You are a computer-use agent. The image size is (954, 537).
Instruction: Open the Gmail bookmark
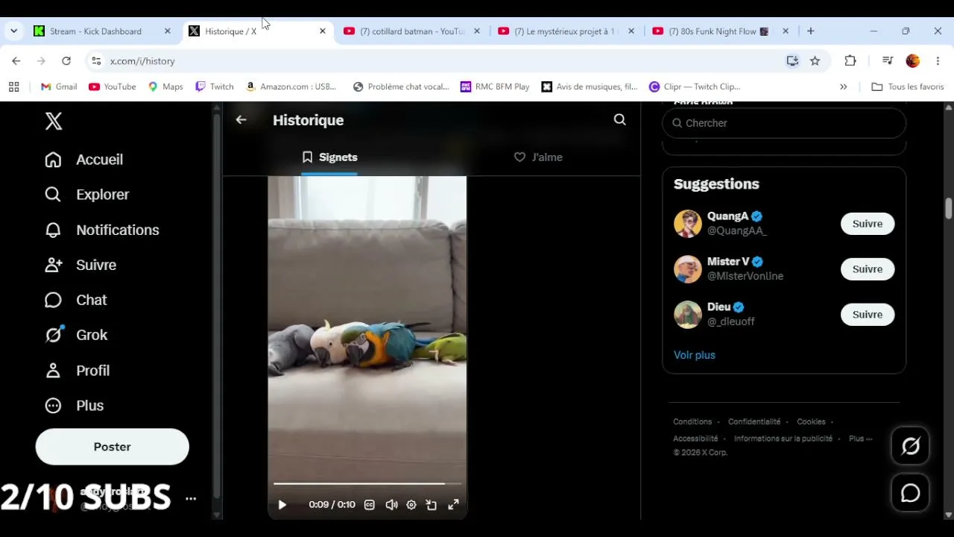pos(59,87)
